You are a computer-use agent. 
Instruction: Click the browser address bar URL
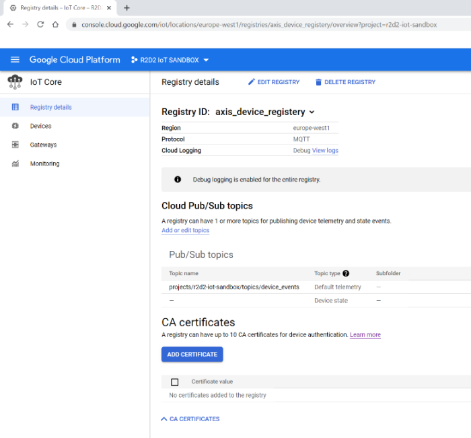[x=259, y=25]
